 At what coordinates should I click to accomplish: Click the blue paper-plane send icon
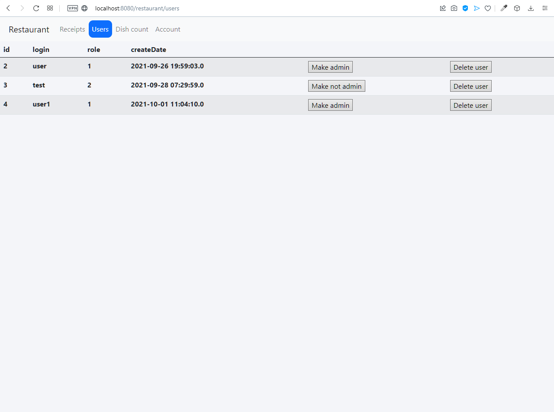click(x=477, y=8)
